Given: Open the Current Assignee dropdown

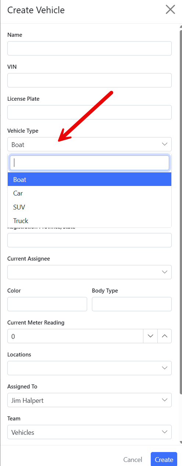Looking at the screenshot, I should [x=89, y=272].
